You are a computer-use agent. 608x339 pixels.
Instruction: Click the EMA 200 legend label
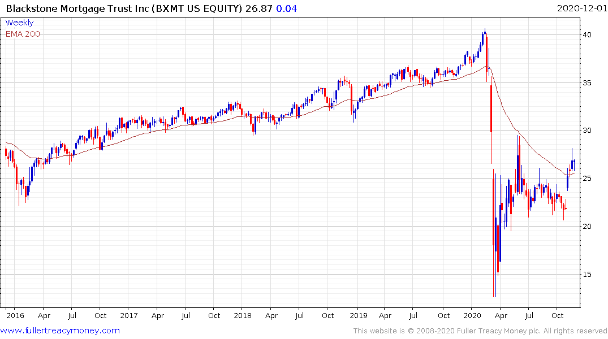pyautogui.click(x=23, y=34)
